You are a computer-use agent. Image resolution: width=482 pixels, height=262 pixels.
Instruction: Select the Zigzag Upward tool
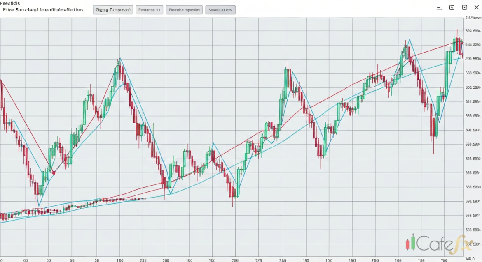[x=112, y=10]
